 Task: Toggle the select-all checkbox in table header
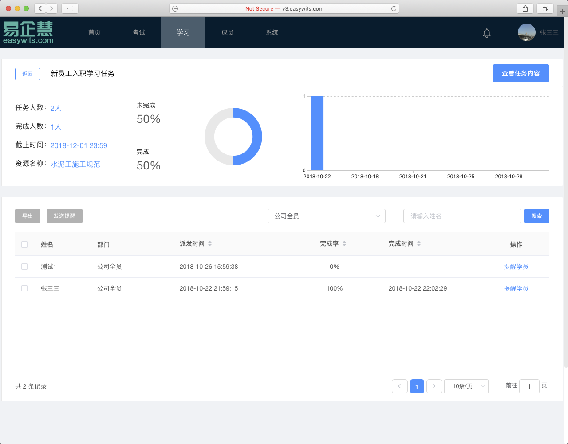click(24, 244)
